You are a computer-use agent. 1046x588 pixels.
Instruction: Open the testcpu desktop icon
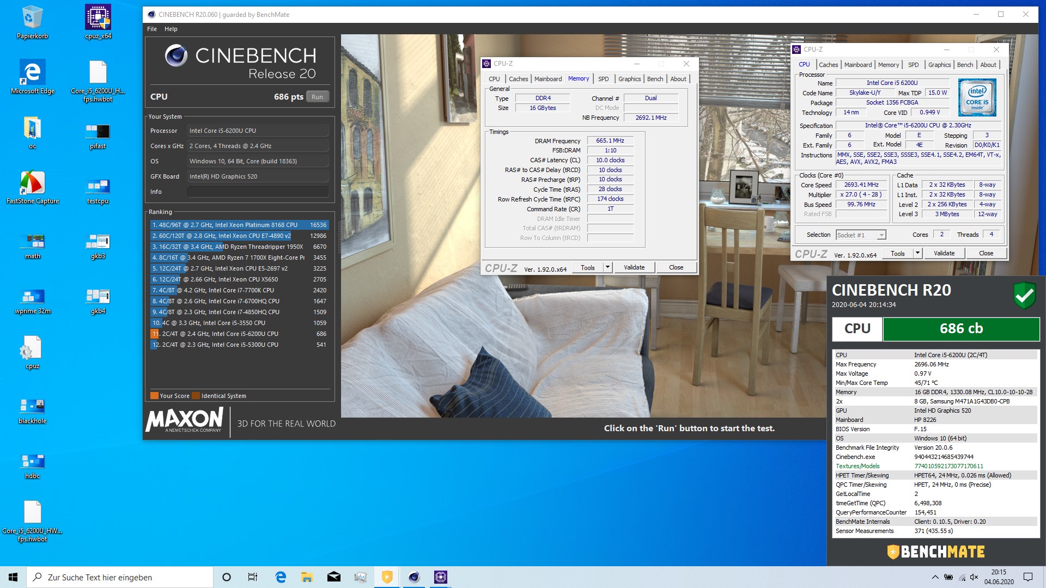[98, 191]
